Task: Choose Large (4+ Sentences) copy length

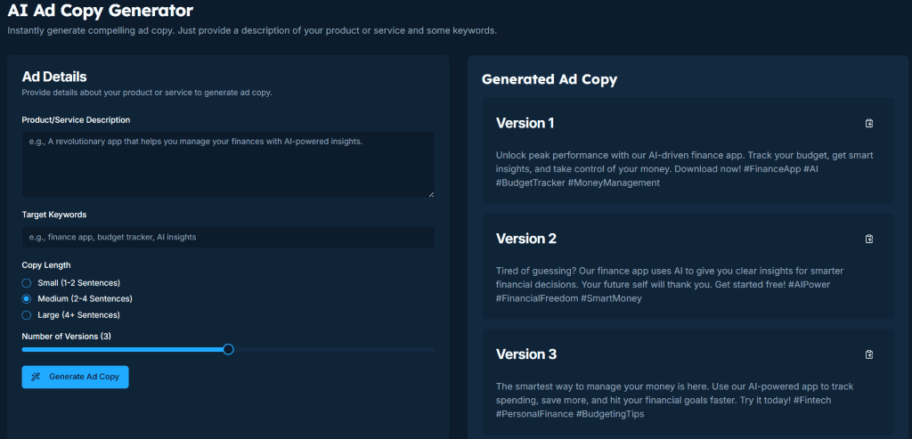Action: [27, 315]
